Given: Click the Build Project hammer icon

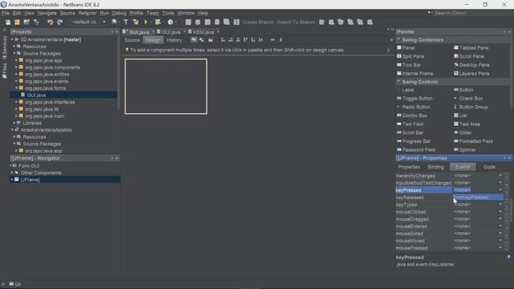Looking at the screenshot, I should tap(126, 22).
